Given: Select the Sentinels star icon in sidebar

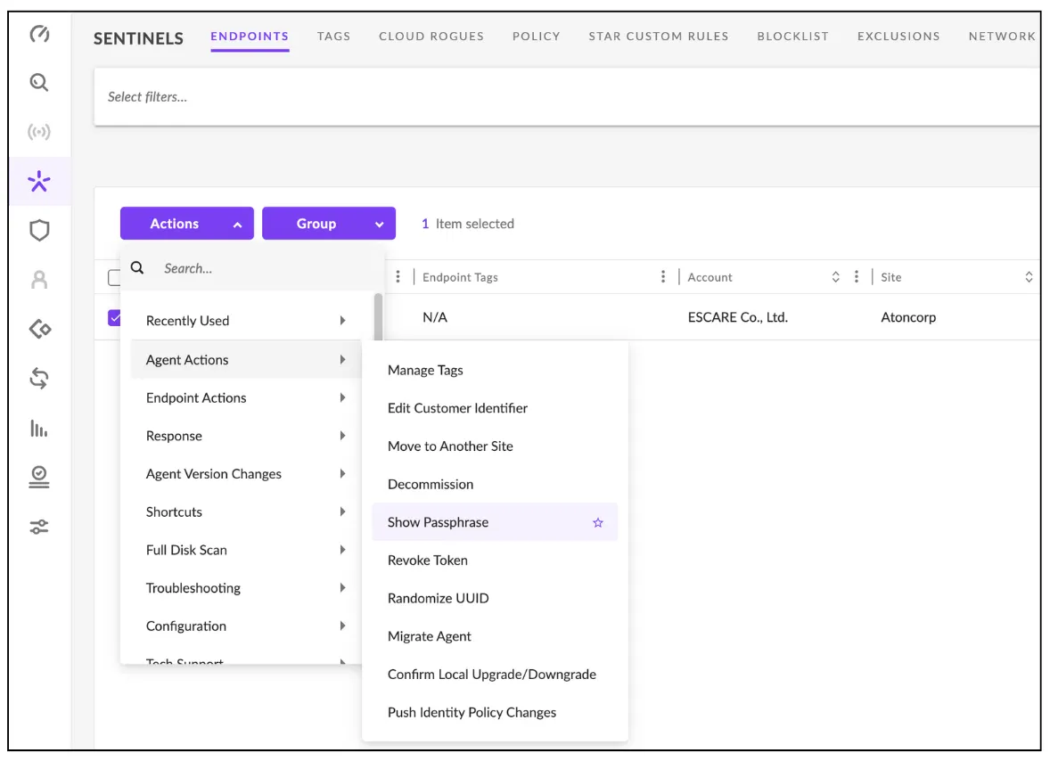Looking at the screenshot, I should (39, 183).
